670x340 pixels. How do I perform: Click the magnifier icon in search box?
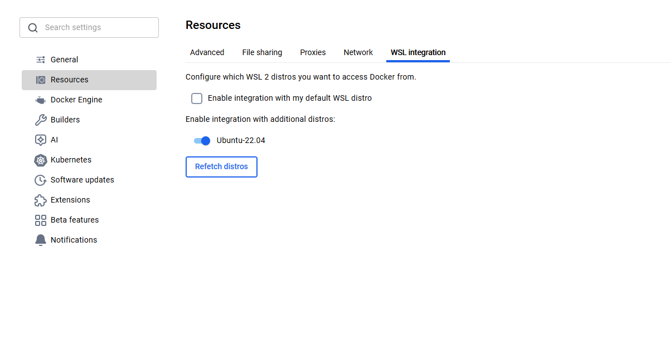[33, 28]
